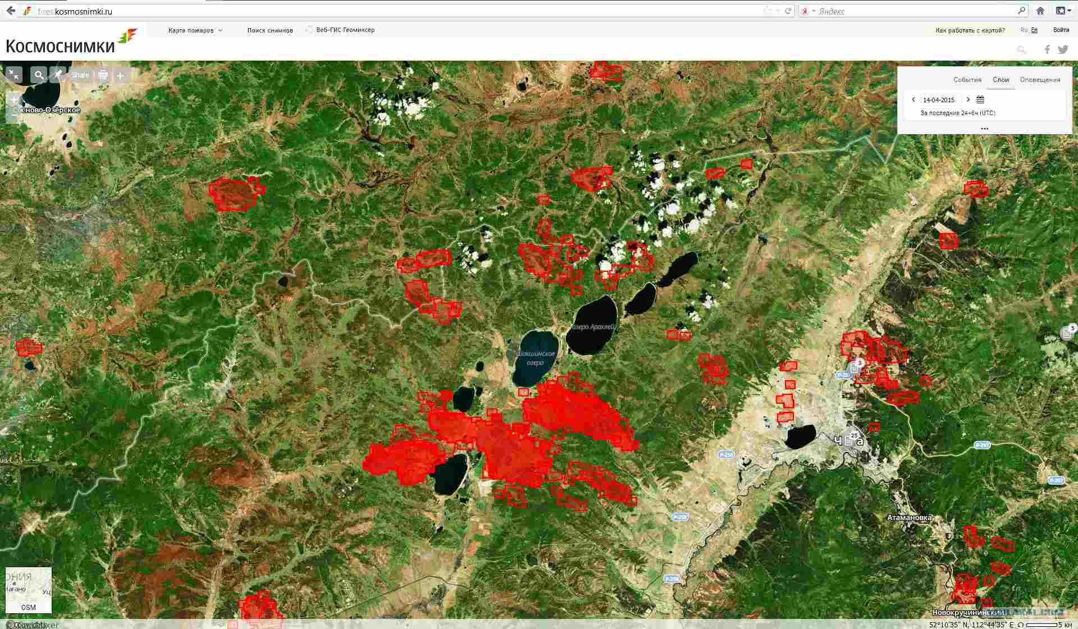Click the Шакшинское озеро label

[x=535, y=358]
